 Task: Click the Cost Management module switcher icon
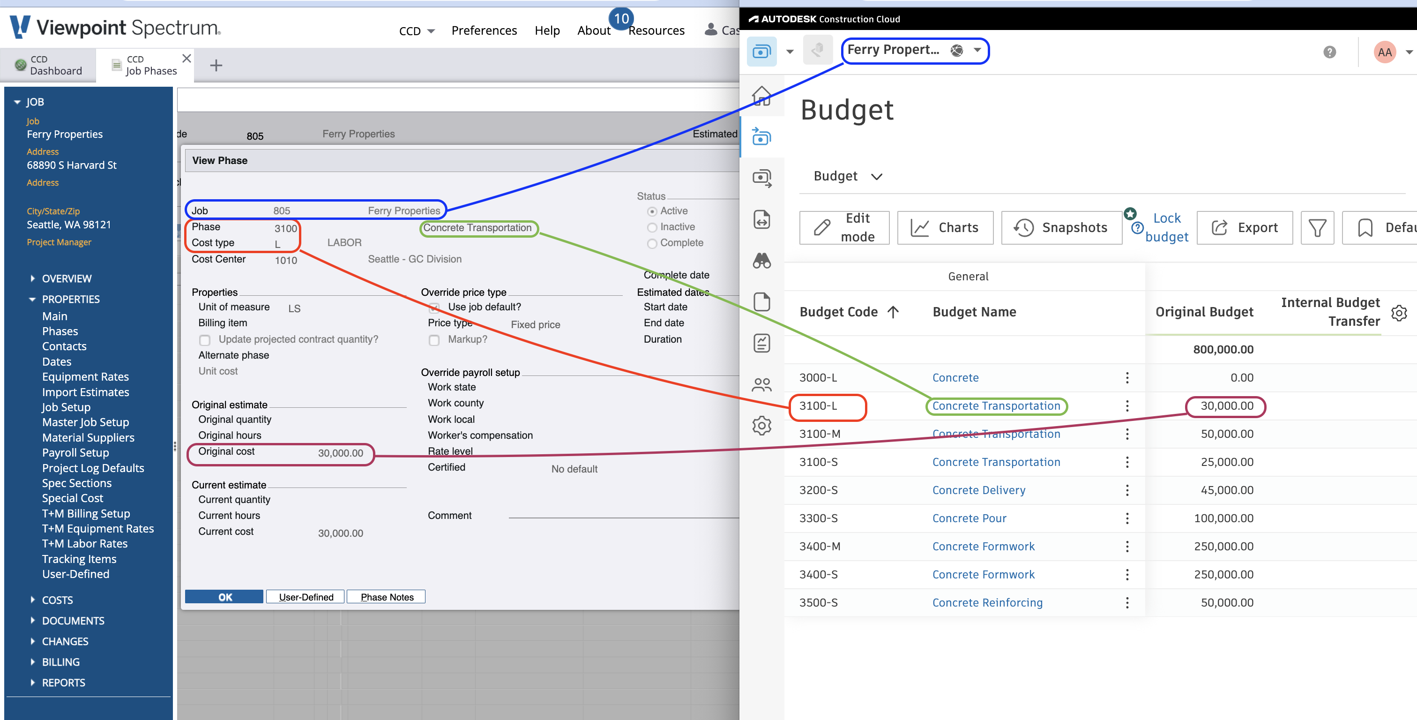[761, 51]
